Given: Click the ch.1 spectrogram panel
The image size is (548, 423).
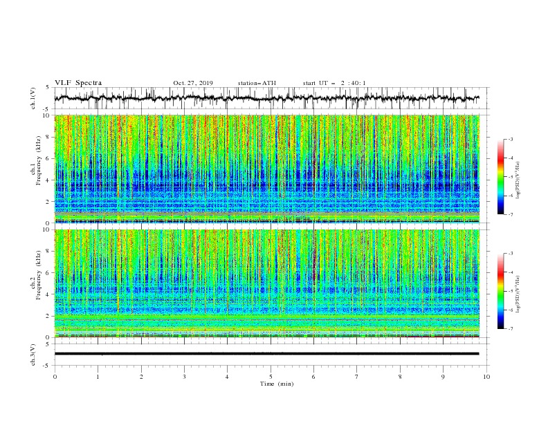Looking at the screenshot, I should [x=266, y=169].
